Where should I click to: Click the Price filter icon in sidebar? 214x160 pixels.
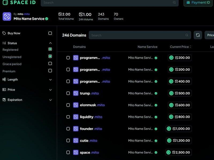click(4, 90)
